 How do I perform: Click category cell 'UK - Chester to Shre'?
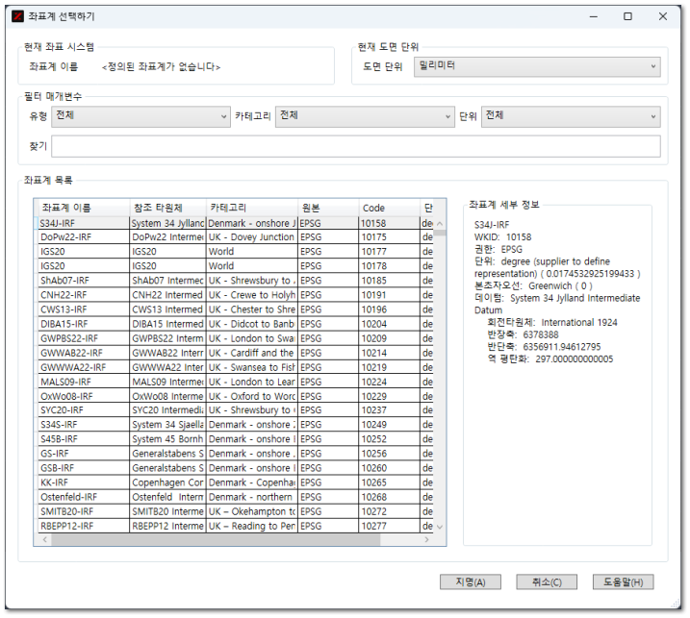click(252, 309)
